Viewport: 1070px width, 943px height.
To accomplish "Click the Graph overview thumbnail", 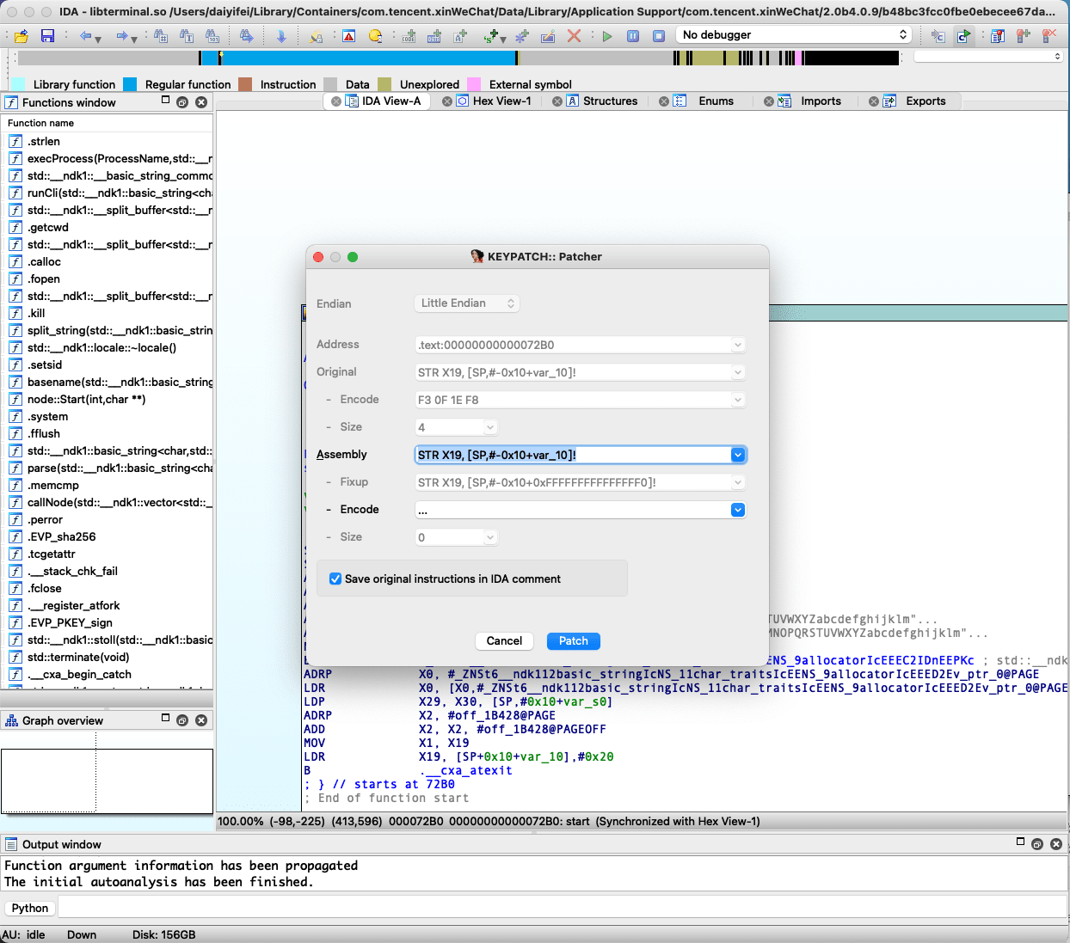I will pyautogui.click(x=107, y=781).
